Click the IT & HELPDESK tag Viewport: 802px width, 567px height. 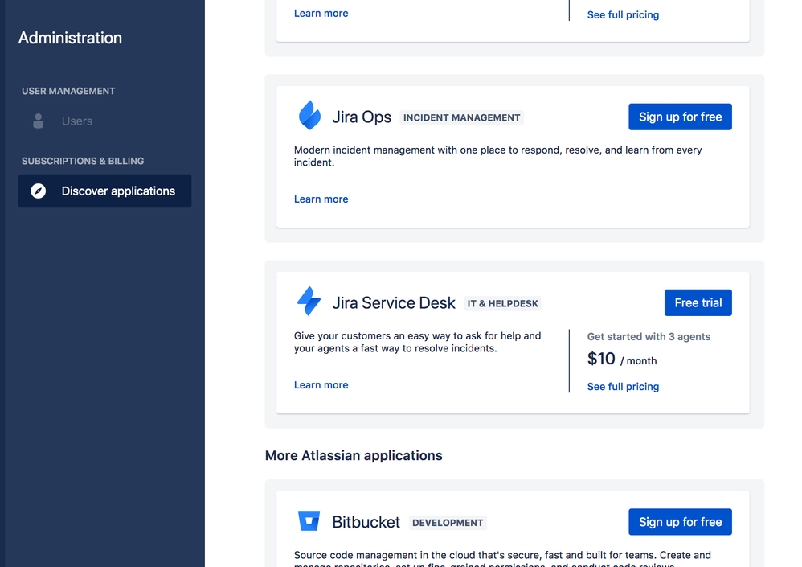[x=502, y=303]
